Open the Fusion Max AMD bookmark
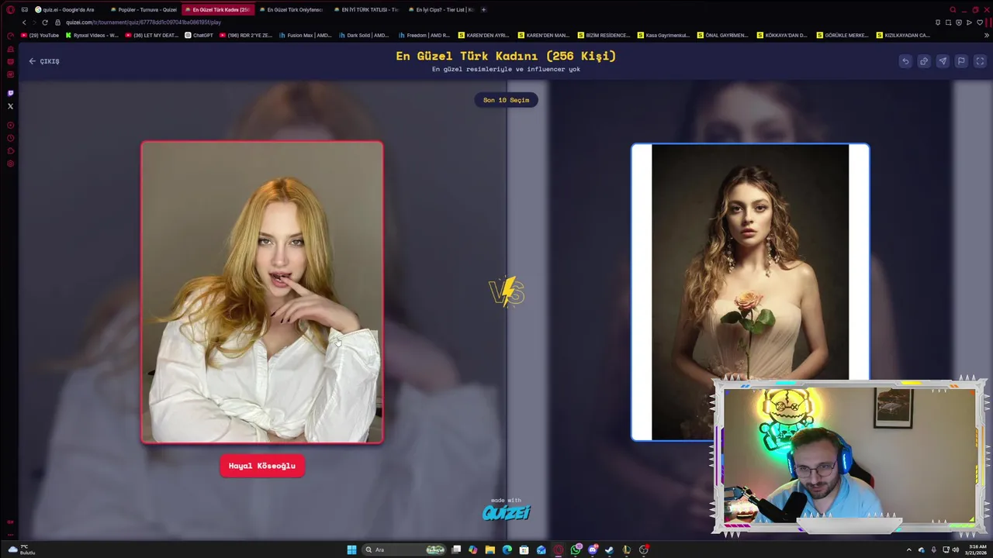 click(306, 35)
